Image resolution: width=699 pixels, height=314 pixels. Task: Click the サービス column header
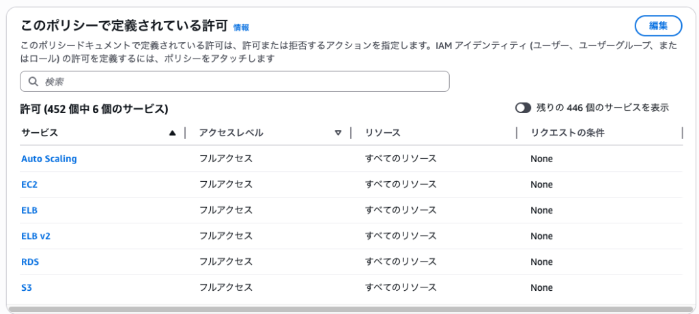click(x=40, y=133)
